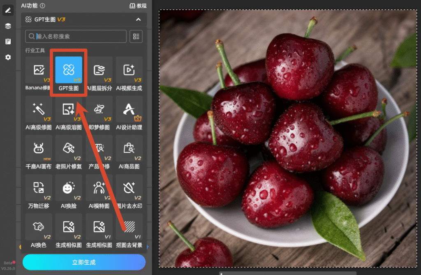421x275 pixels.
Task: Choose the AI高级修图 tool
Action: (38, 113)
